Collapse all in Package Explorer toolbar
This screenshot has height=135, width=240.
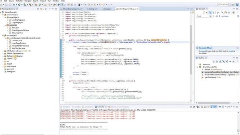[x=38, y=9]
